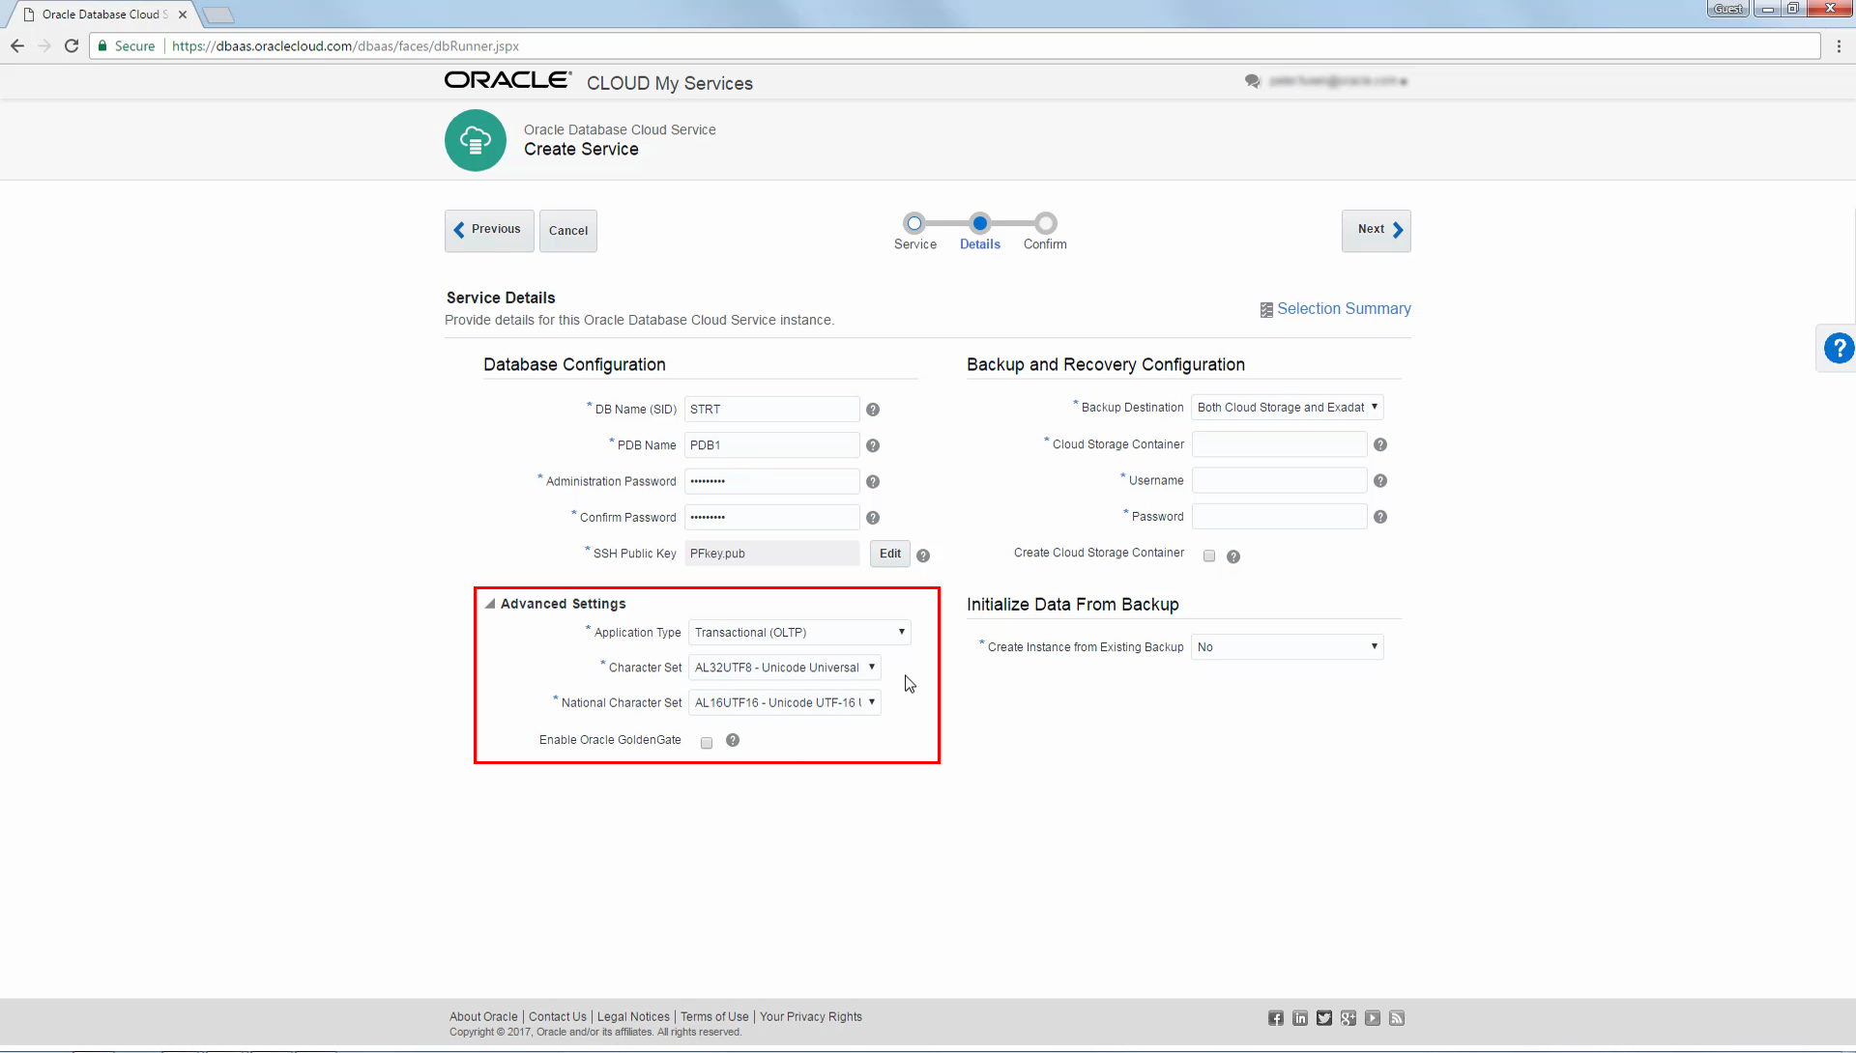
Task: Open the Chrome menu (three dots)
Action: click(1839, 45)
